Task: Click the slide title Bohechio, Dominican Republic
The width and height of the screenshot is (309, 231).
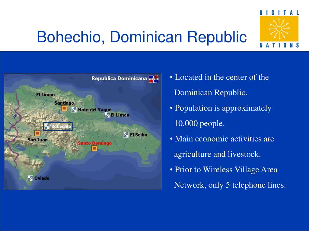Action: click(142, 37)
